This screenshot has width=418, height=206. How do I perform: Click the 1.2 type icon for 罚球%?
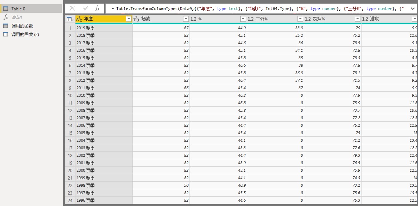tap(308, 19)
